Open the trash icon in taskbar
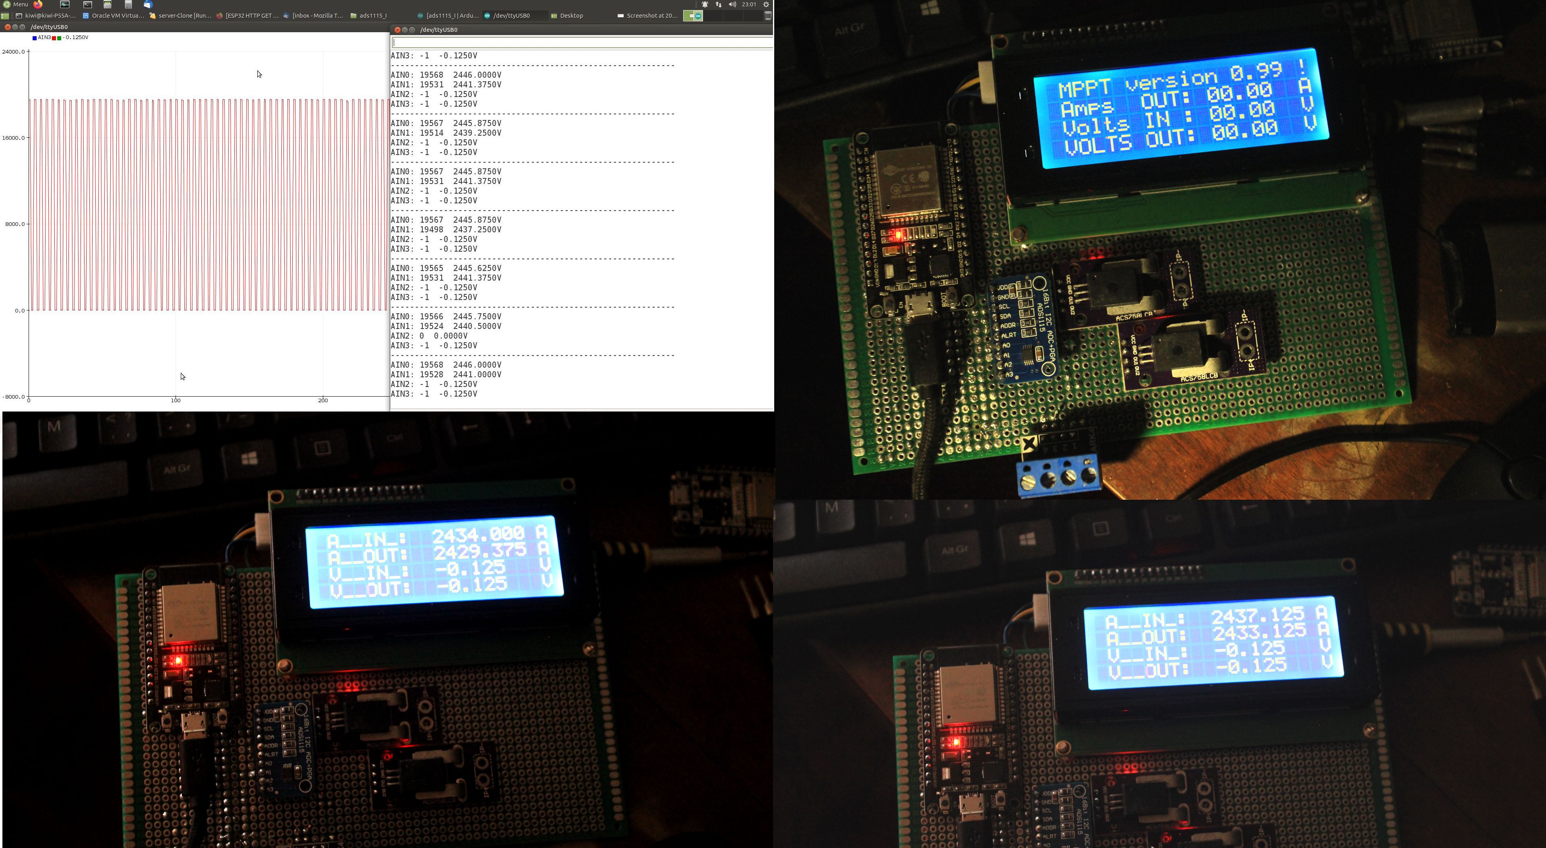The height and width of the screenshot is (848, 1546). pos(768,16)
